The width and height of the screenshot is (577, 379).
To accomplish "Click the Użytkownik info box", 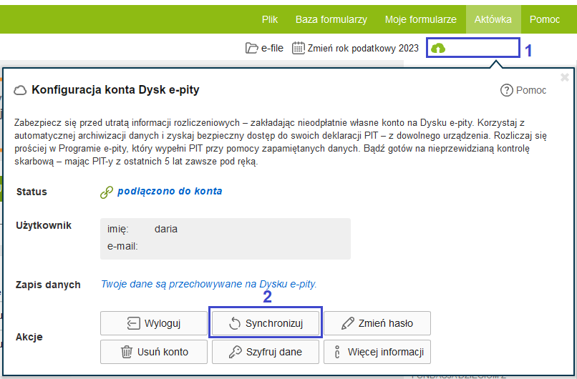I will point(225,239).
